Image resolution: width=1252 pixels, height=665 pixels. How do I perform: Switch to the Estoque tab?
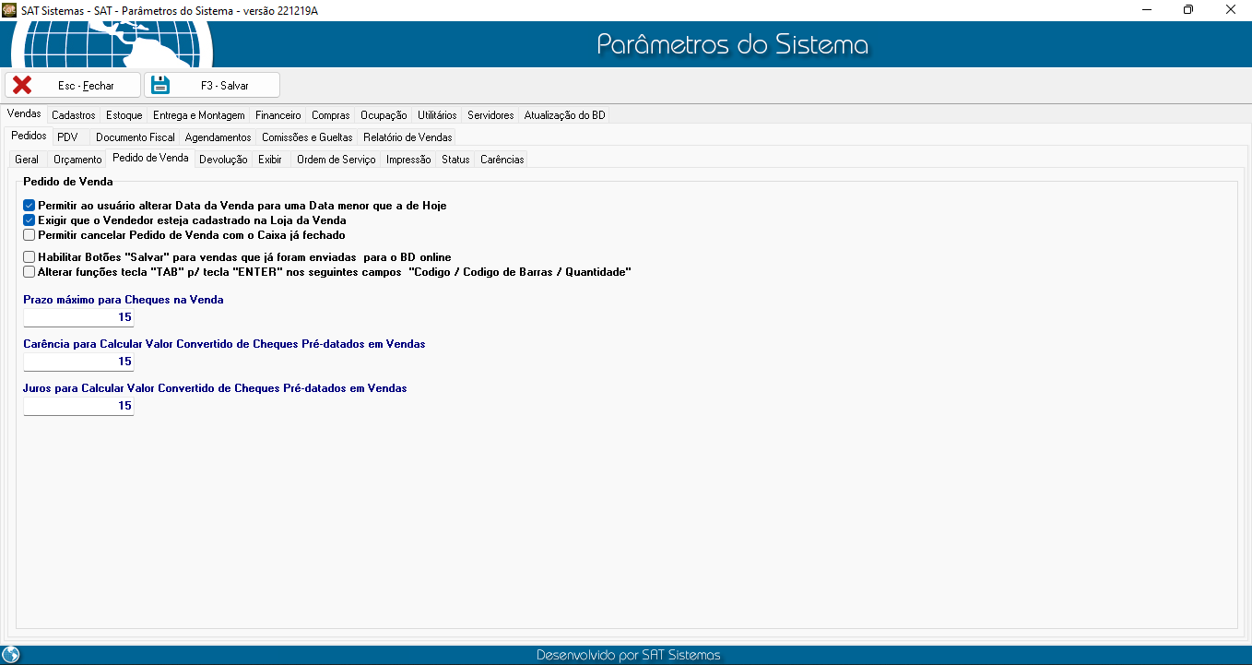124,115
